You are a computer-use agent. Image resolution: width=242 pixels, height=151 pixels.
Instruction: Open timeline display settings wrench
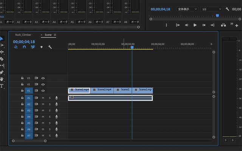[50, 47]
